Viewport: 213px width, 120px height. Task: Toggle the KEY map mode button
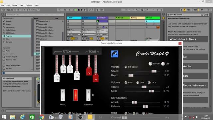188,10
